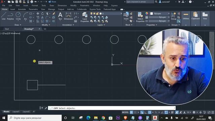
Task: Click the MODEL space button
Action: tap(125, 112)
